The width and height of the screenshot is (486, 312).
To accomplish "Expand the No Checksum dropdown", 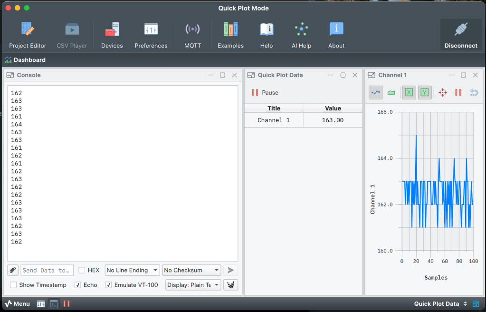I will [x=191, y=270].
